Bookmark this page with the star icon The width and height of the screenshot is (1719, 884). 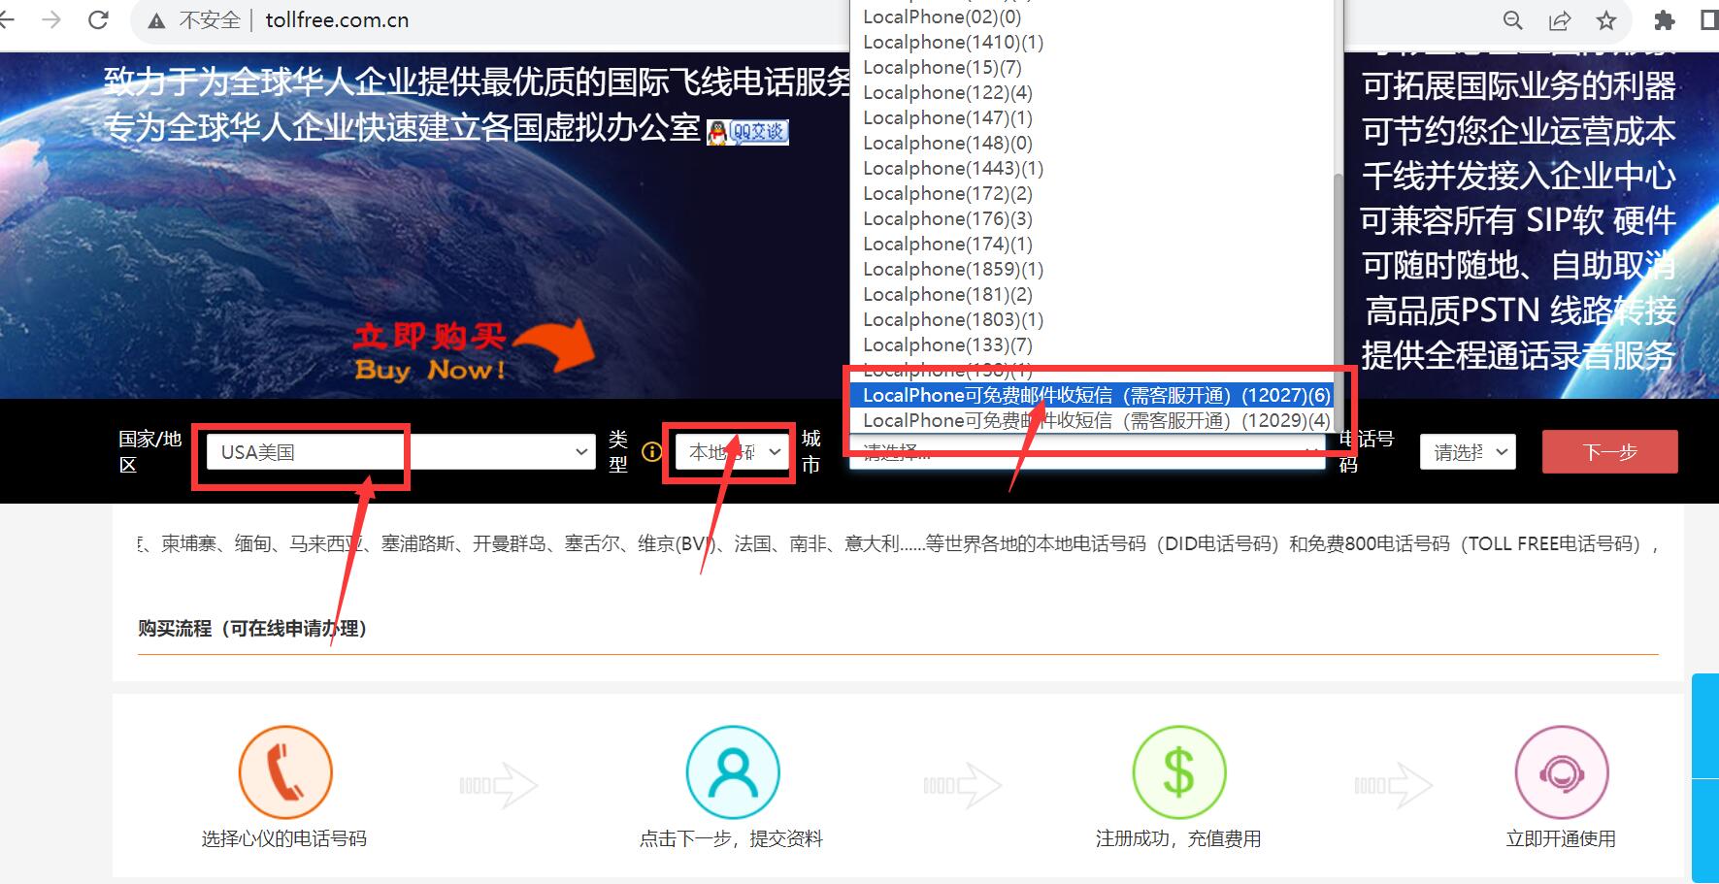pos(1606,20)
